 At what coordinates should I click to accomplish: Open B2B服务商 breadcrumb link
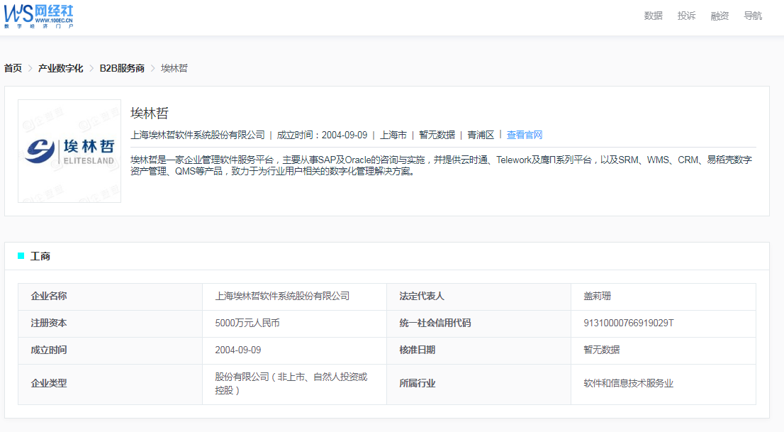(x=122, y=68)
